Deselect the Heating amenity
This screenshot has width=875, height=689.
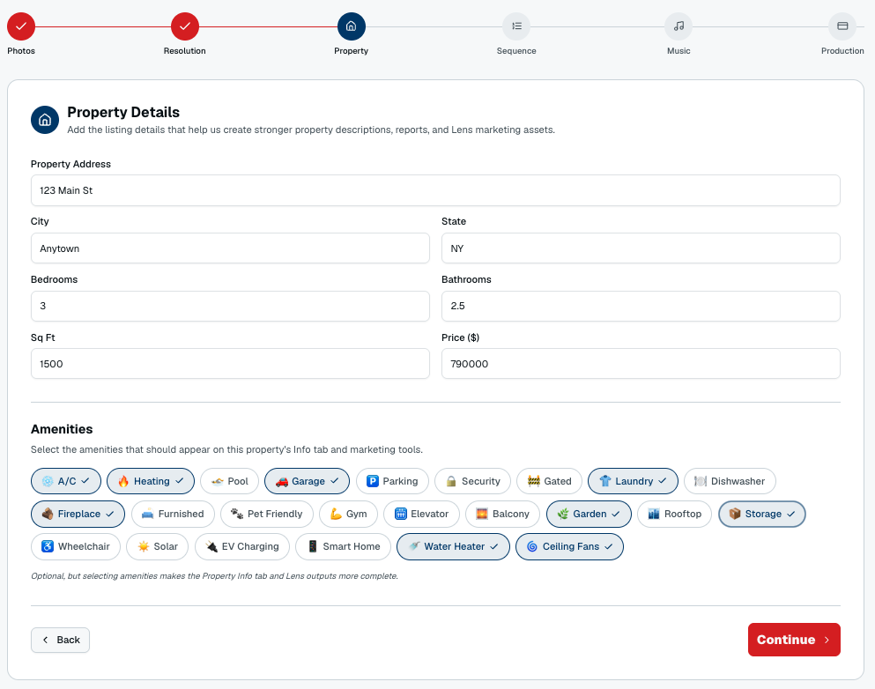pos(151,481)
